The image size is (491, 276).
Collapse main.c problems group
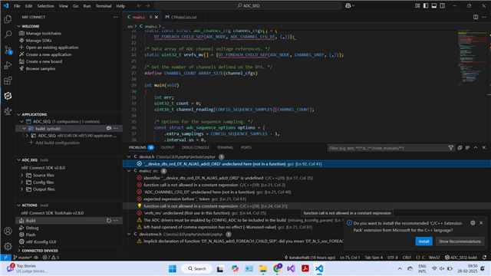coord(129,171)
